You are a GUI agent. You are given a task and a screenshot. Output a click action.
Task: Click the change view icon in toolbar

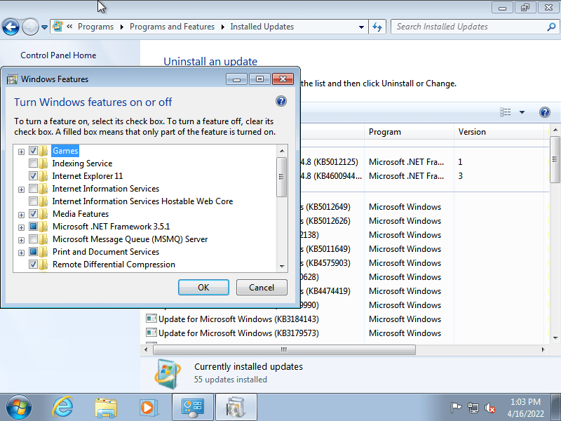505,112
